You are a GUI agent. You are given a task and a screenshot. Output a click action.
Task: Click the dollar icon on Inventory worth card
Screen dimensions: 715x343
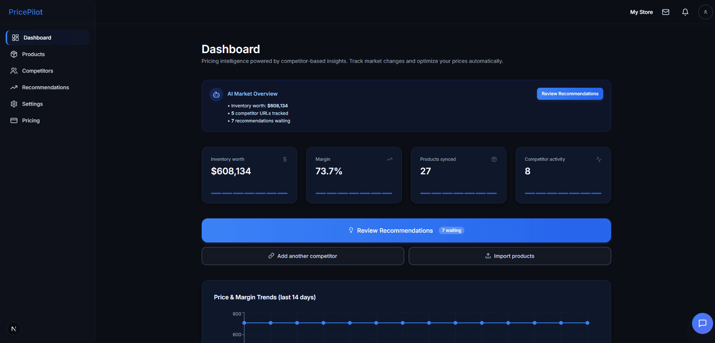(285, 159)
